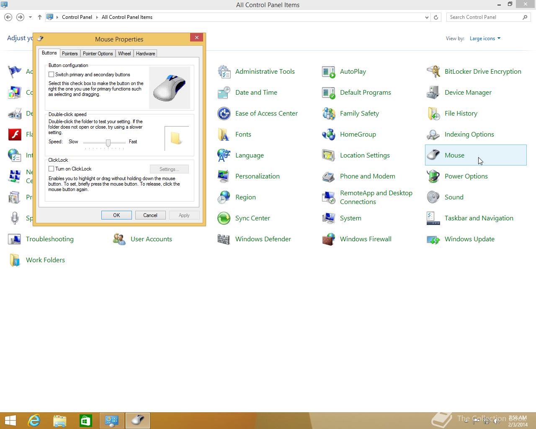
Task: Open the Phone and Modem icon
Action: 329,176
